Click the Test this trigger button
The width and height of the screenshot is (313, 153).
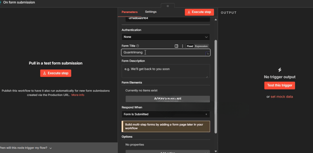tap(279, 85)
